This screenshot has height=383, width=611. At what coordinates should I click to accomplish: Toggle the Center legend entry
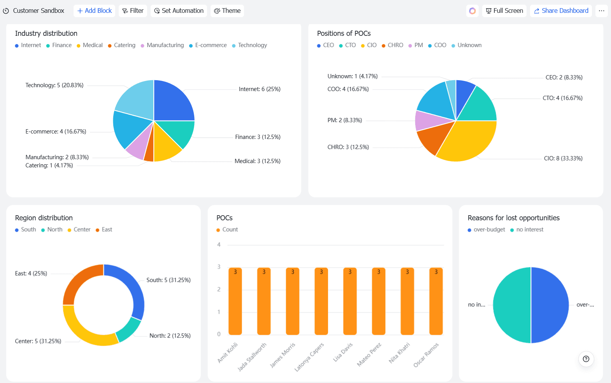tap(79, 230)
